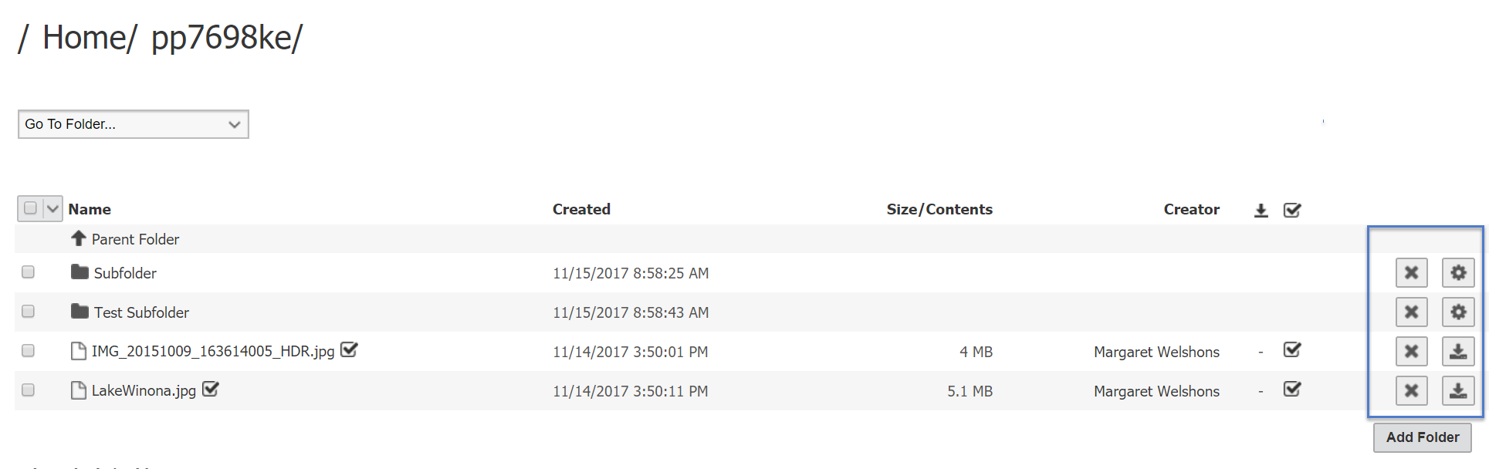Delete the Subfolder row with X icon
Image resolution: width=1489 pixels, height=469 pixels.
tap(1411, 272)
